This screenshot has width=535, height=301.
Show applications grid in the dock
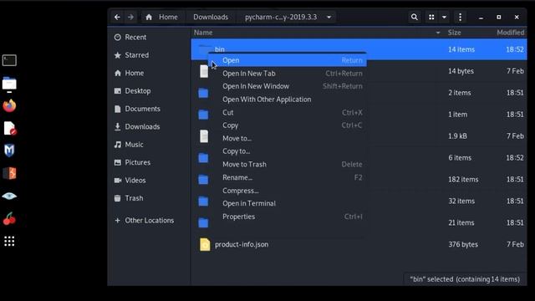click(x=9, y=242)
